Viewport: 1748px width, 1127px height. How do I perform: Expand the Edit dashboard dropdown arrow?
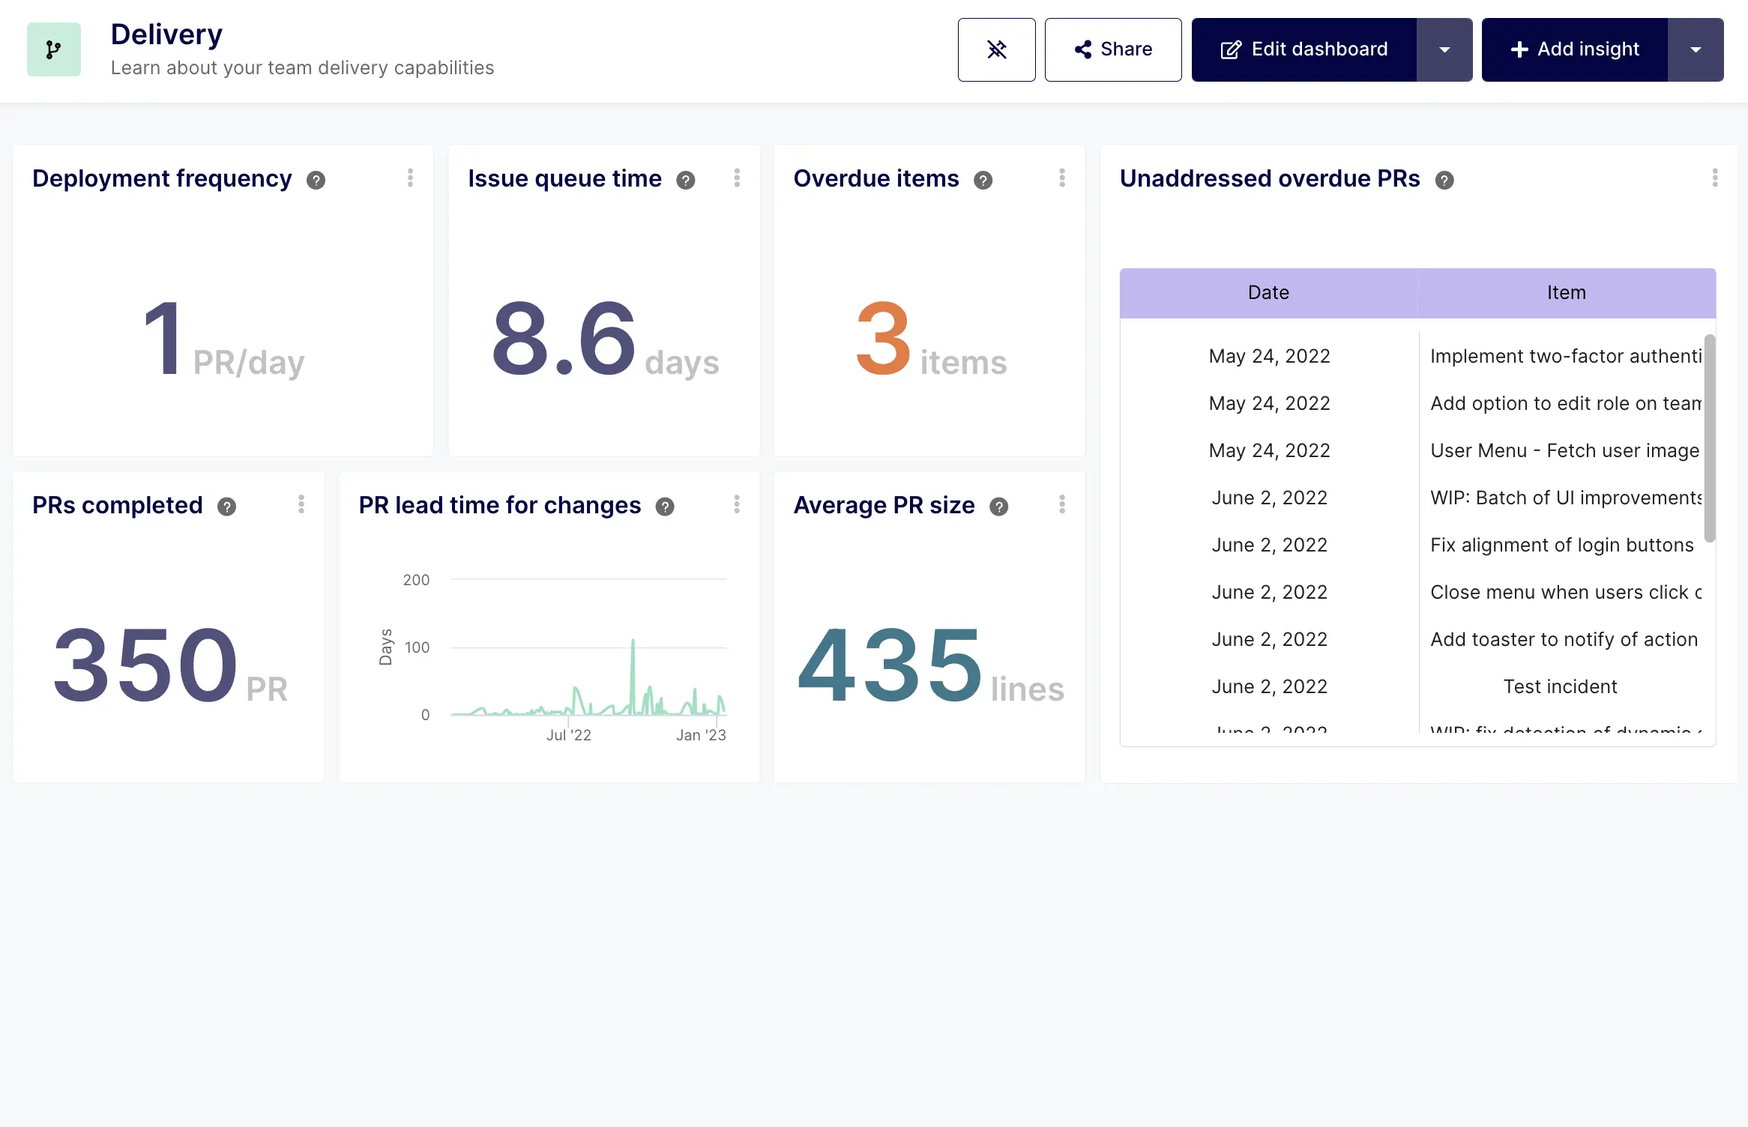(1444, 49)
